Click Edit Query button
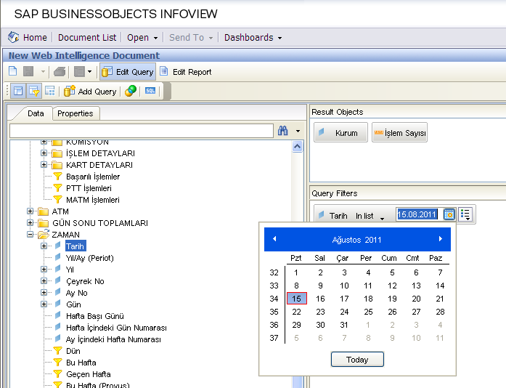 (128, 72)
